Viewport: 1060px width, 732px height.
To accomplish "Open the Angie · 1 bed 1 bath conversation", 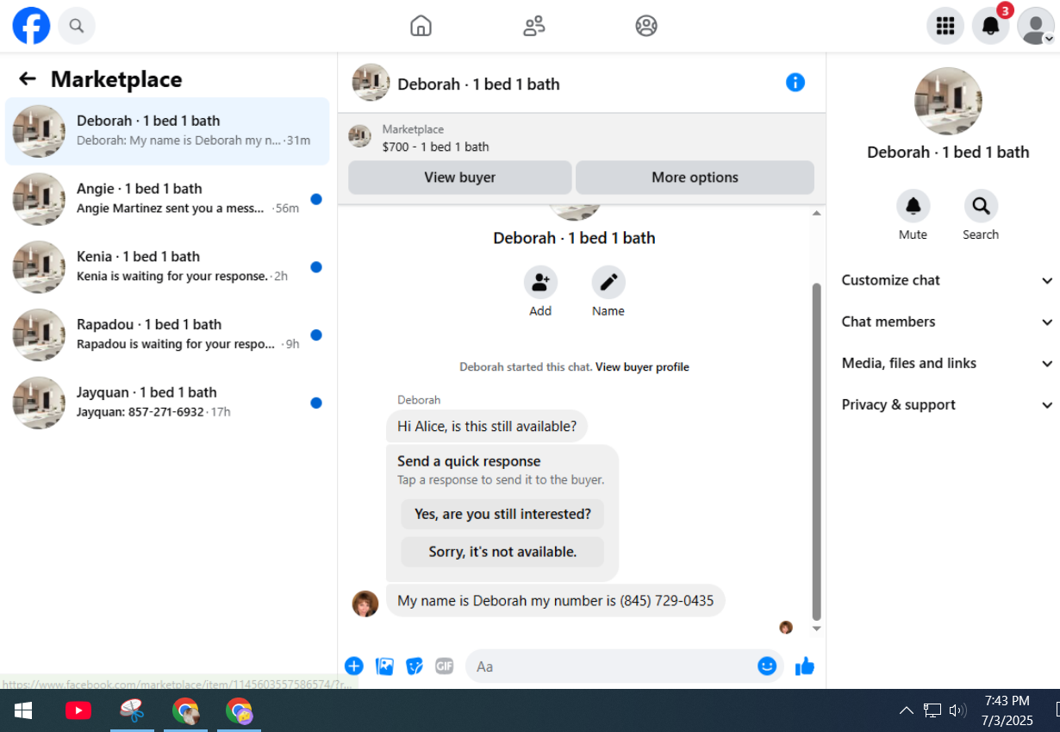I will tap(167, 199).
